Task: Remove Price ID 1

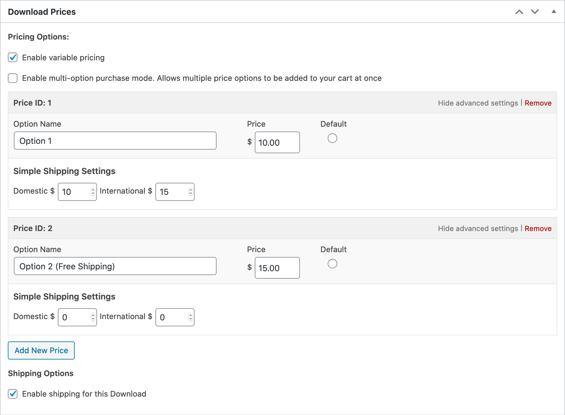Action: click(538, 103)
